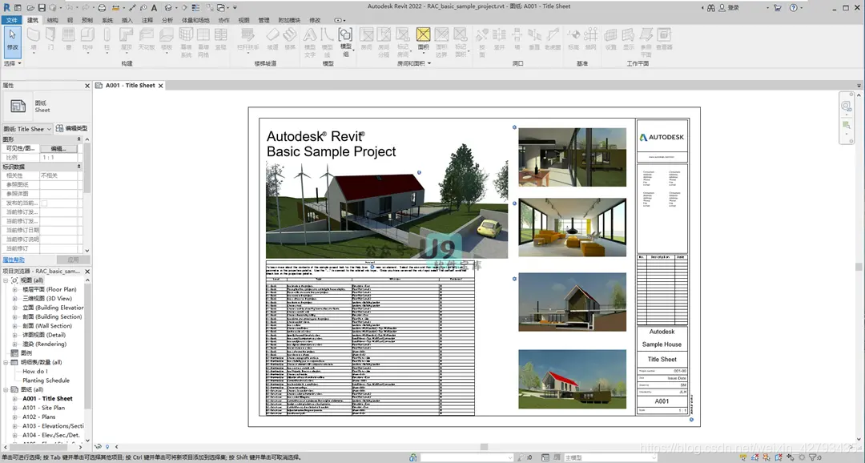Select A101 - Site Plan in project browser
The image size is (865, 463).
click(x=43, y=408)
